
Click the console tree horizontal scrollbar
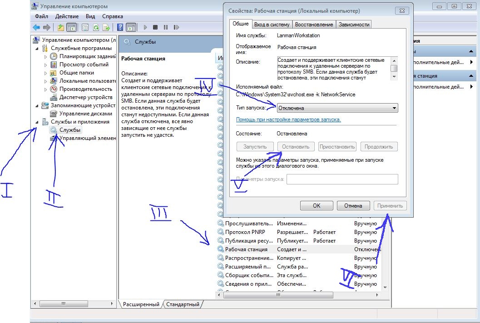tap(64, 304)
